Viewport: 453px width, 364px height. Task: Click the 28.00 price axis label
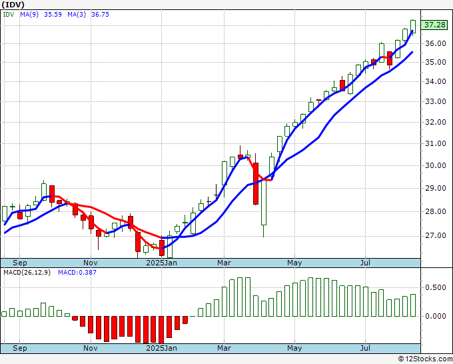coord(436,211)
